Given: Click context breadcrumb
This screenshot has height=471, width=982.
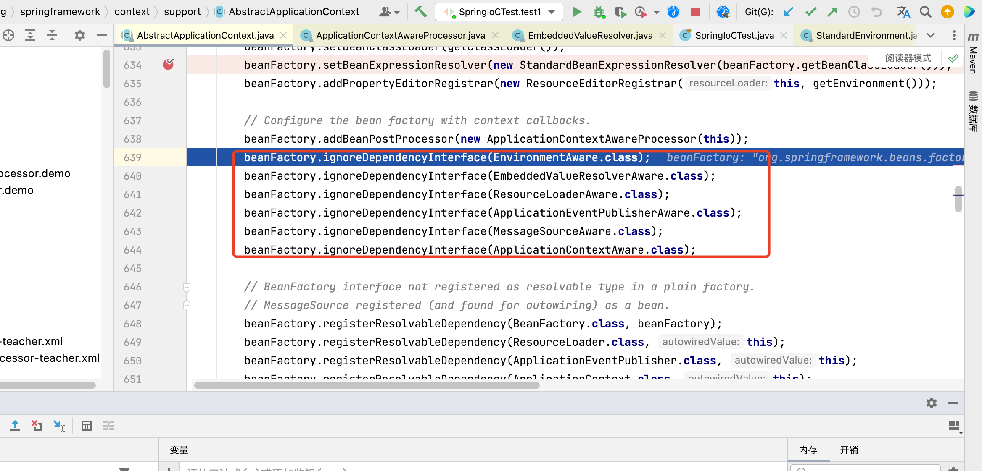Looking at the screenshot, I should [132, 12].
